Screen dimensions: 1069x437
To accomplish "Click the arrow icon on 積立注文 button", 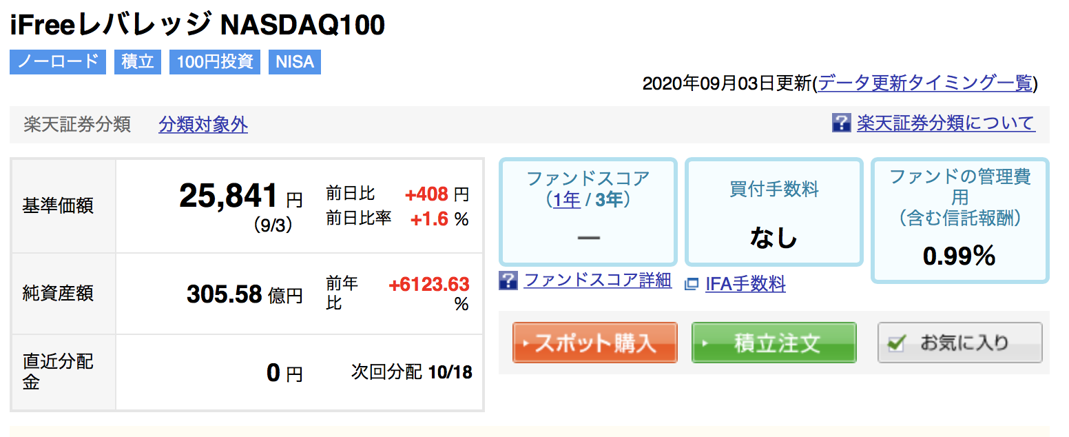I will (x=705, y=343).
